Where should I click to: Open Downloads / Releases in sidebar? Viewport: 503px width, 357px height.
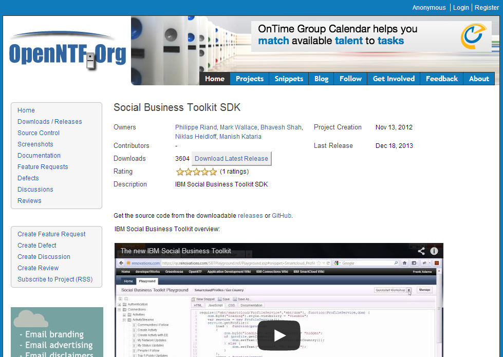(x=50, y=122)
